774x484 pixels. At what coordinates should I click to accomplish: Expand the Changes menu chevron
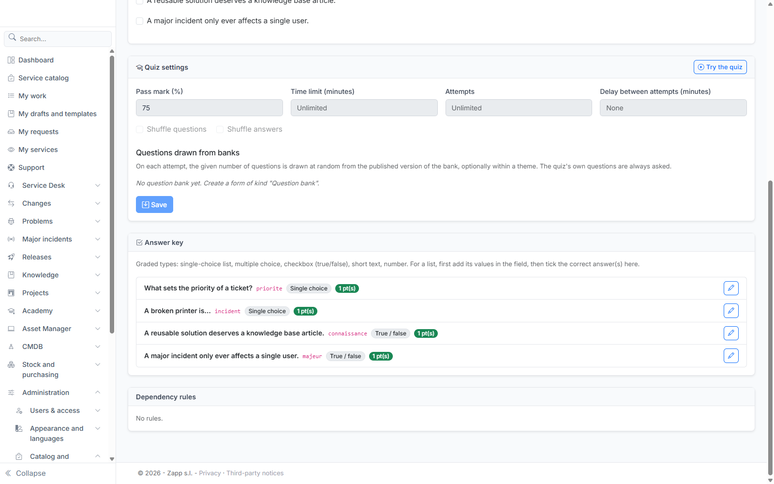[98, 203]
